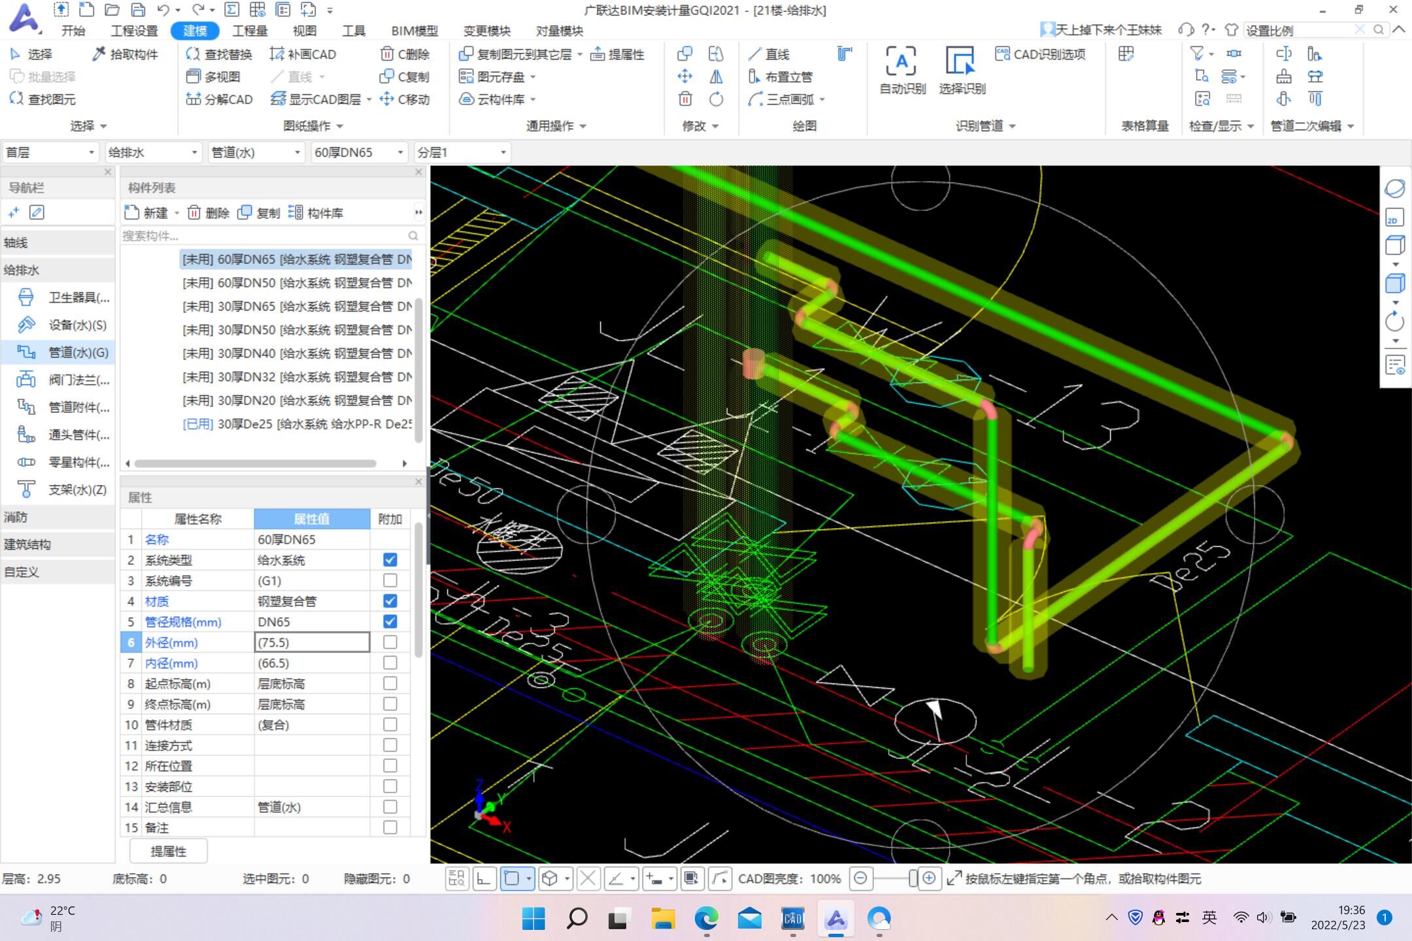1412x941 pixels.
Task: Expand the 图元存盘 dropdown
Action: pyautogui.click(x=533, y=77)
